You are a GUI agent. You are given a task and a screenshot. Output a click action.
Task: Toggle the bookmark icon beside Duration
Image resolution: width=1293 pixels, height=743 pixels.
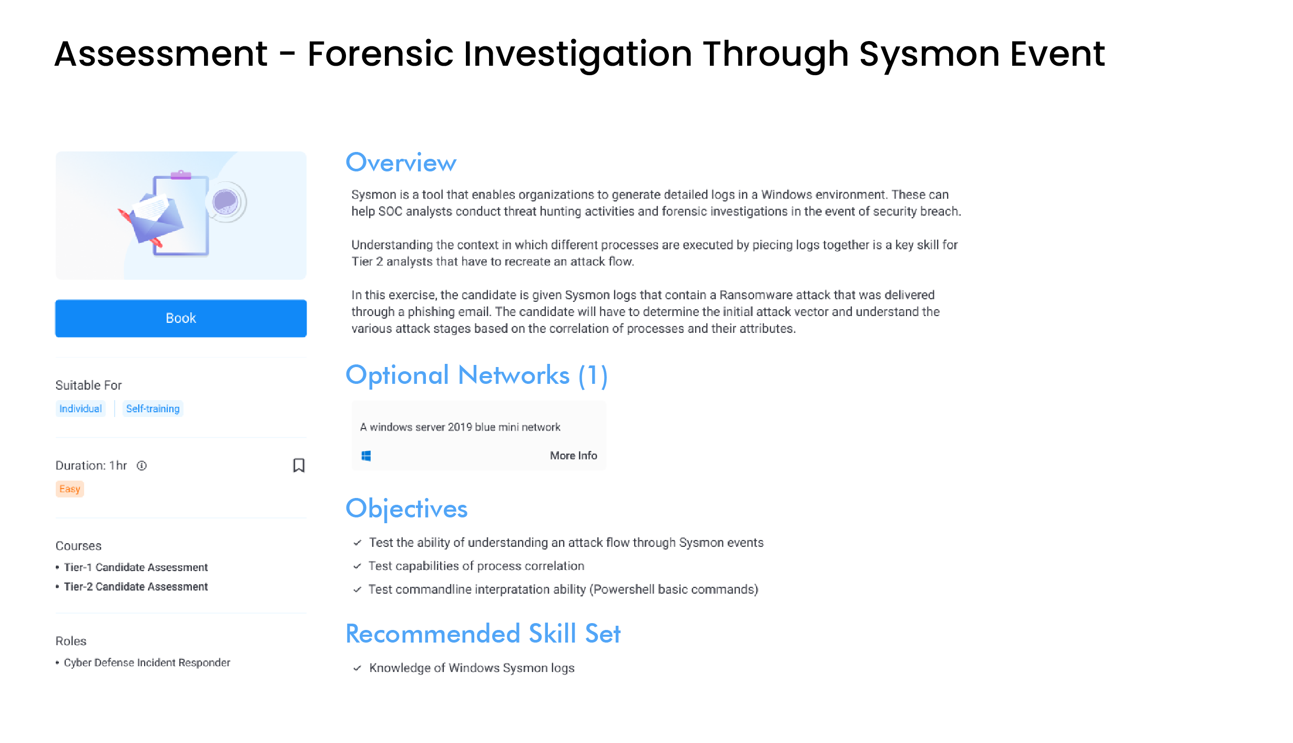tap(299, 465)
